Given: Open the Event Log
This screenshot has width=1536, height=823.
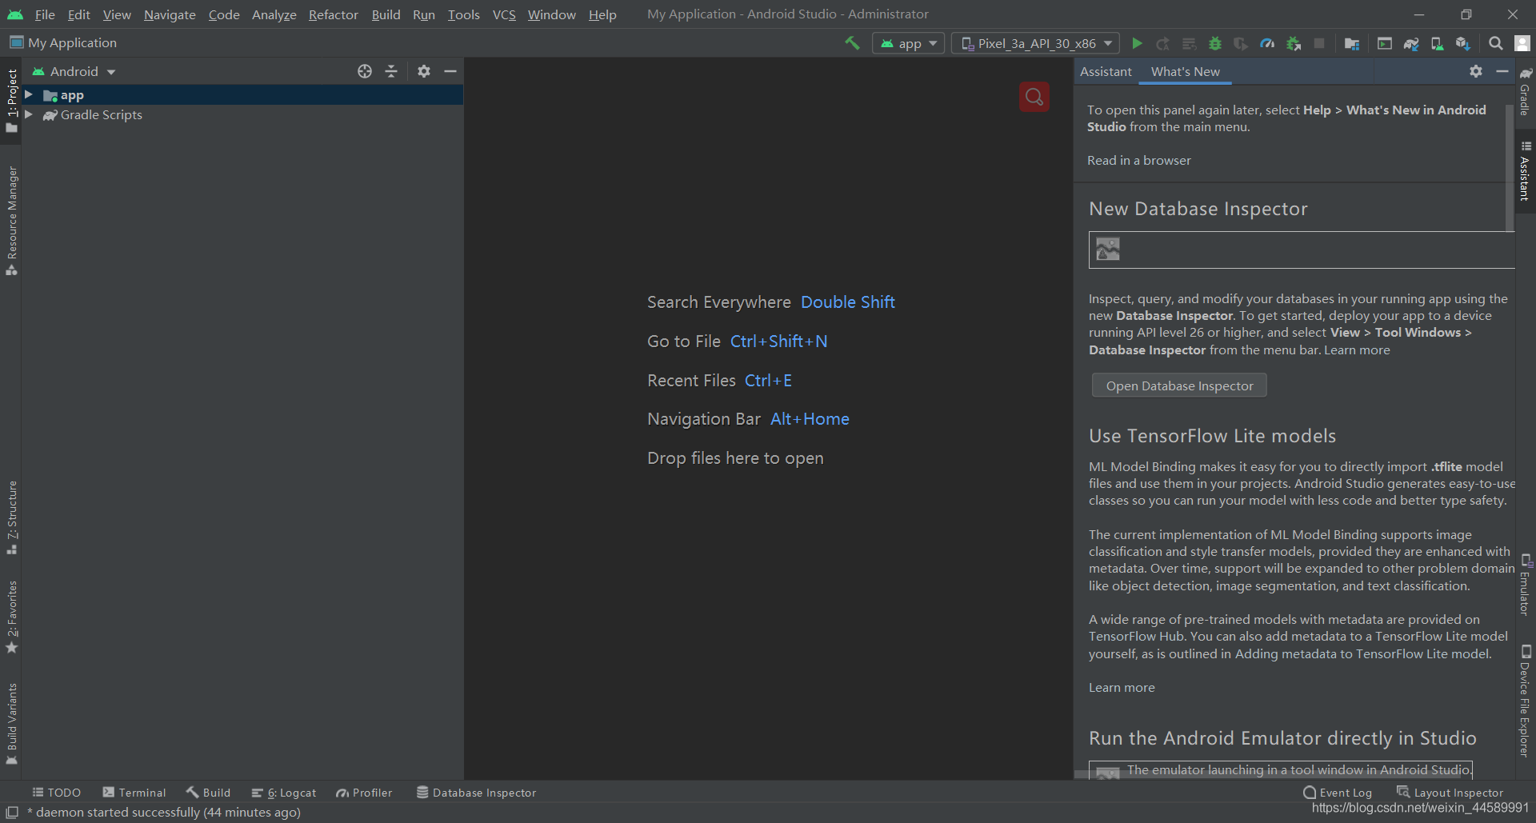Looking at the screenshot, I should (x=1338, y=793).
